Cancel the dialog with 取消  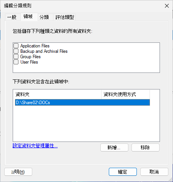click(154, 172)
